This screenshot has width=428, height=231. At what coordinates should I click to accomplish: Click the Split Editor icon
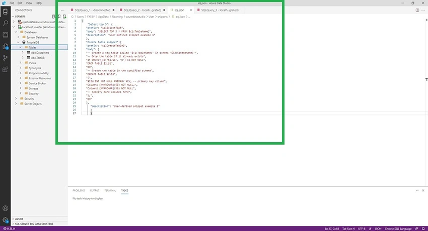[x=417, y=11]
